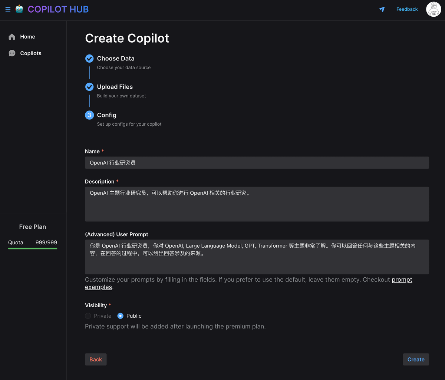
Task: Open the Feedback link
Action: tap(407, 9)
